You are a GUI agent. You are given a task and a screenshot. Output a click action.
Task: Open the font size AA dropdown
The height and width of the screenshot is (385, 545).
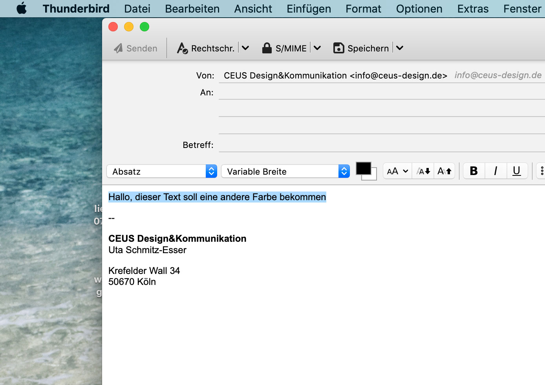397,171
